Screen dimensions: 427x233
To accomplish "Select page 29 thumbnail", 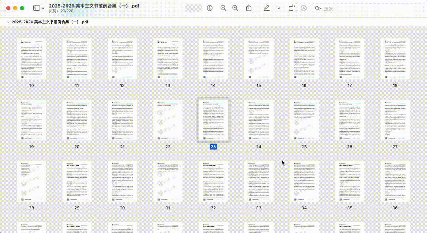I will [x=77, y=181].
